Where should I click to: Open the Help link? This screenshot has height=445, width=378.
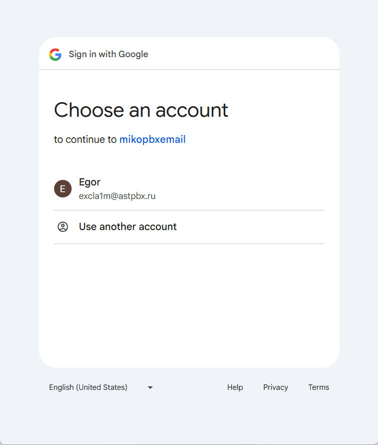(x=235, y=387)
